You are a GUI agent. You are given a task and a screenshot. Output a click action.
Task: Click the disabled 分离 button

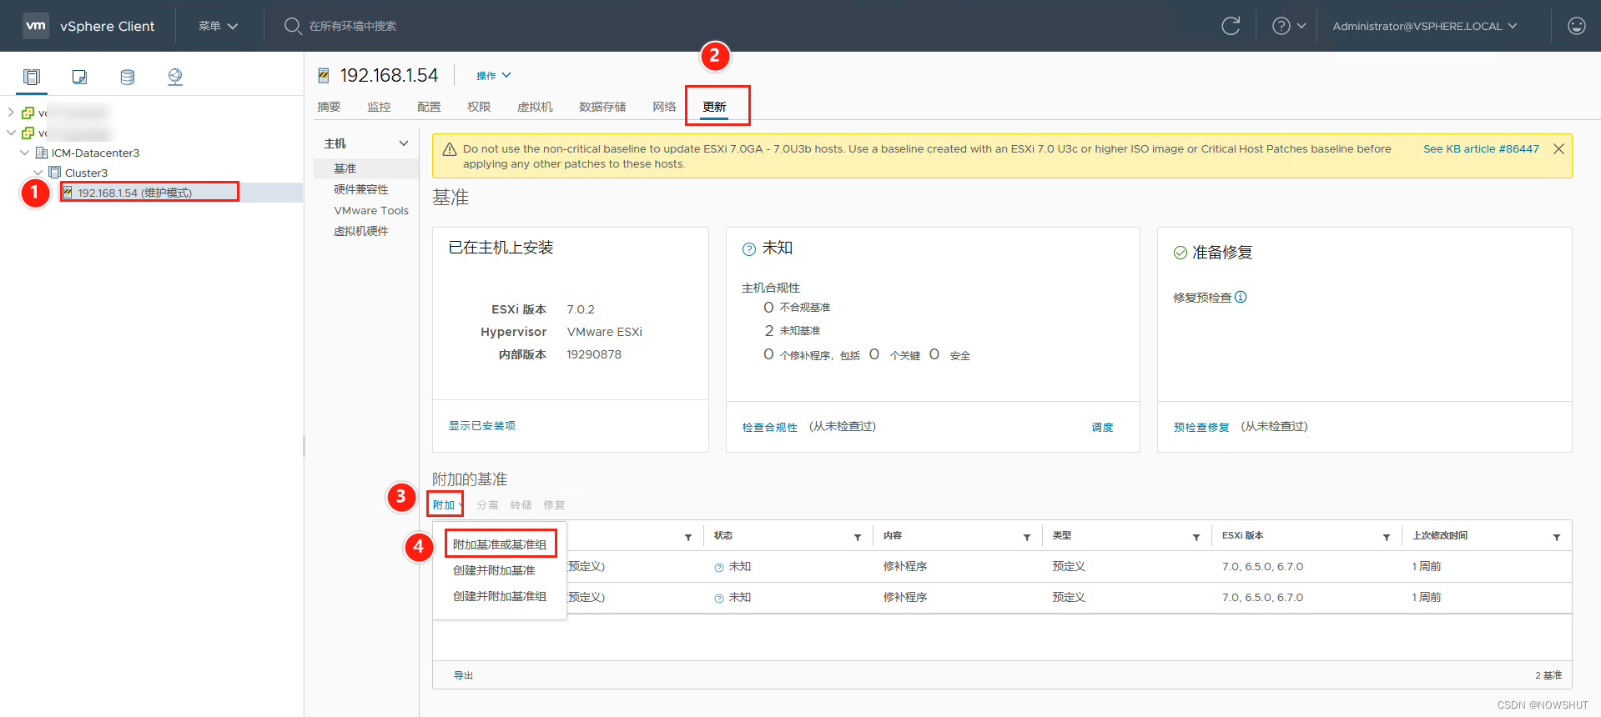coord(487,505)
